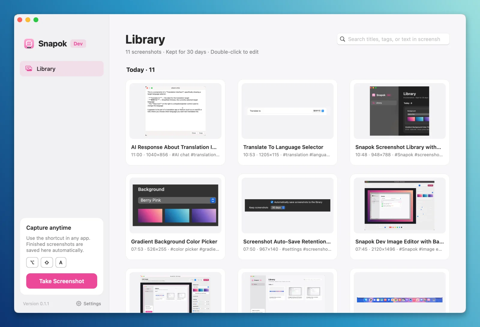480x327 pixels.
Task: Click the 'Version 0.1.1' label
Action: pyautogui.click(x=36, y=304)
